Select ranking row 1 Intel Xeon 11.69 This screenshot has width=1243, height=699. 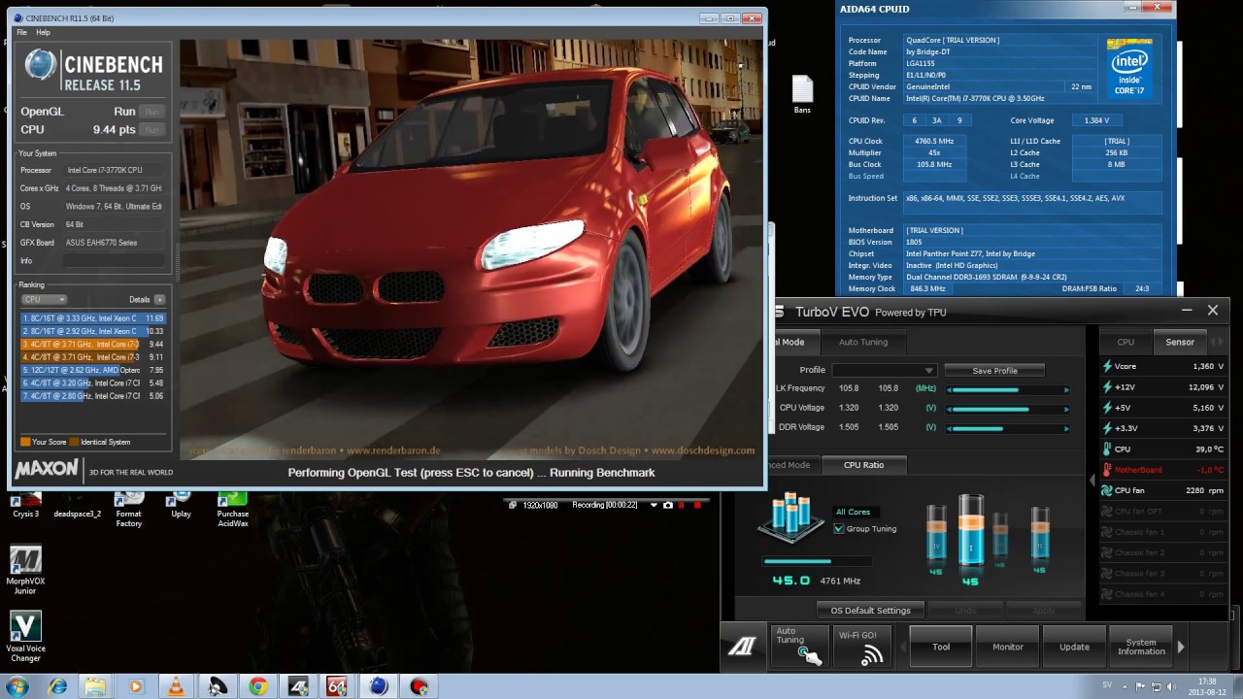point(93,317)
